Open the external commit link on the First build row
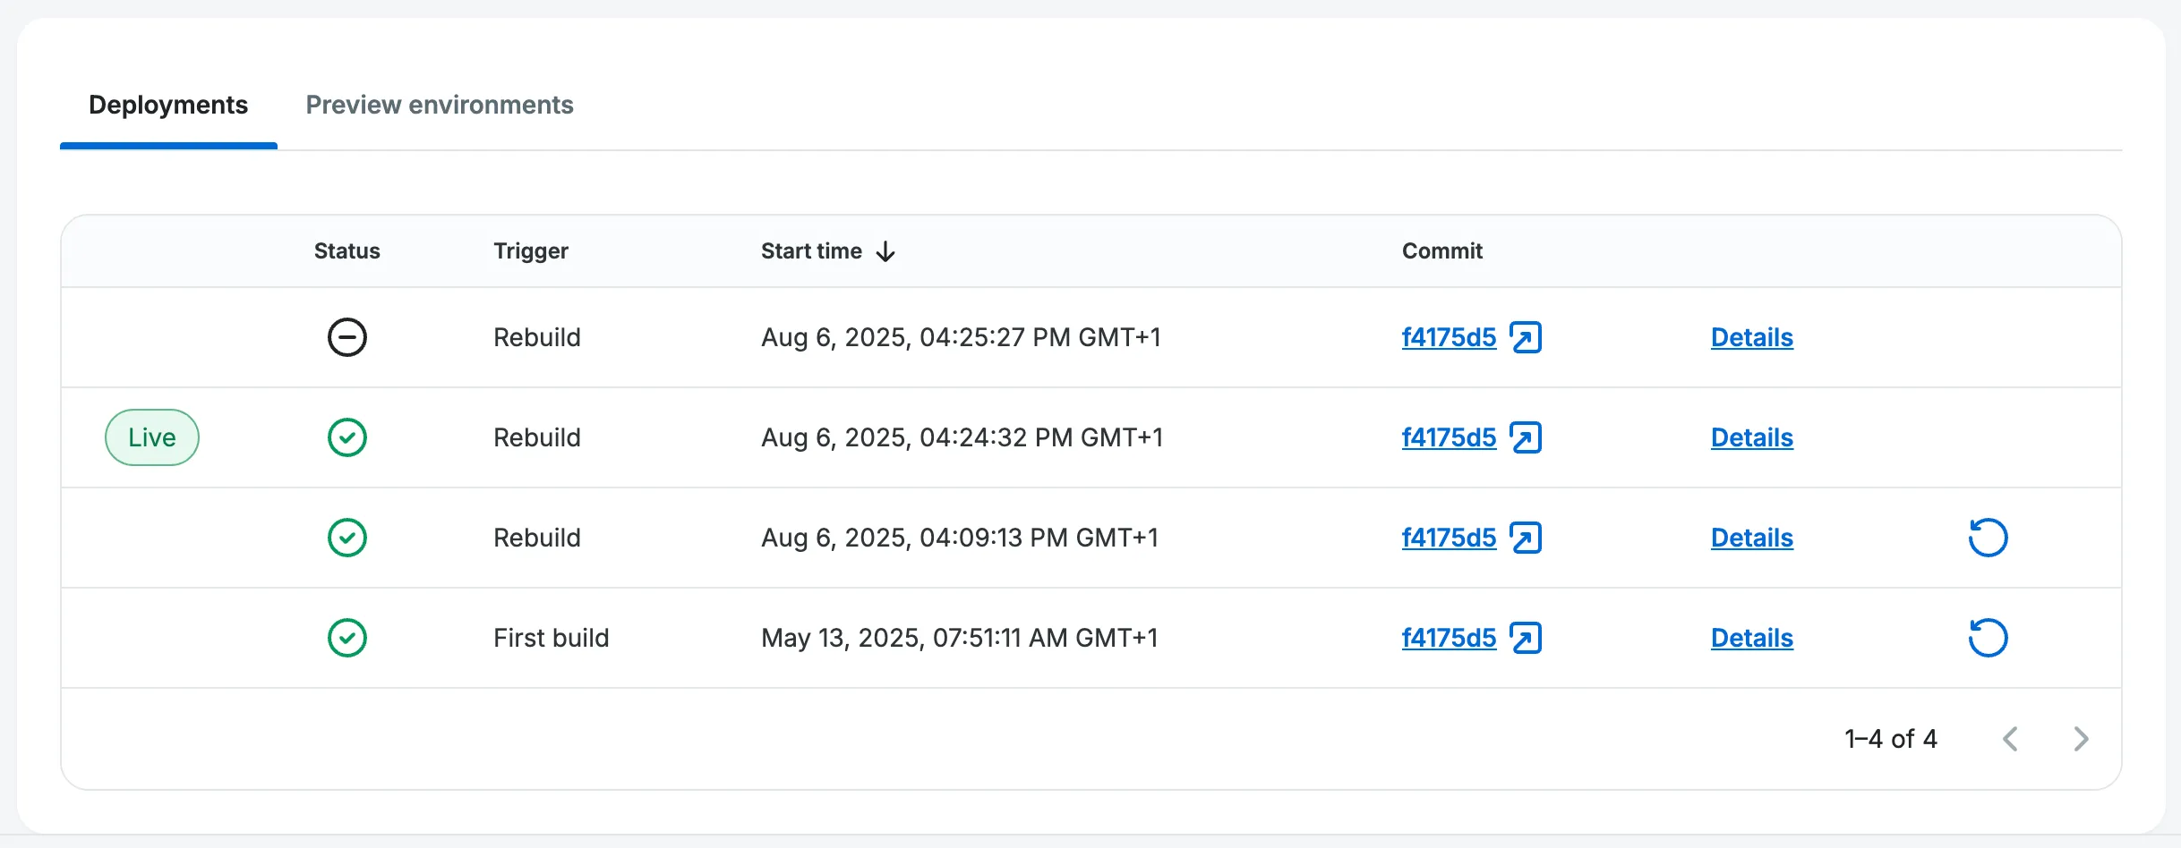Image resolution: width=2181 pixels, height=848 pixels. 1527,638
